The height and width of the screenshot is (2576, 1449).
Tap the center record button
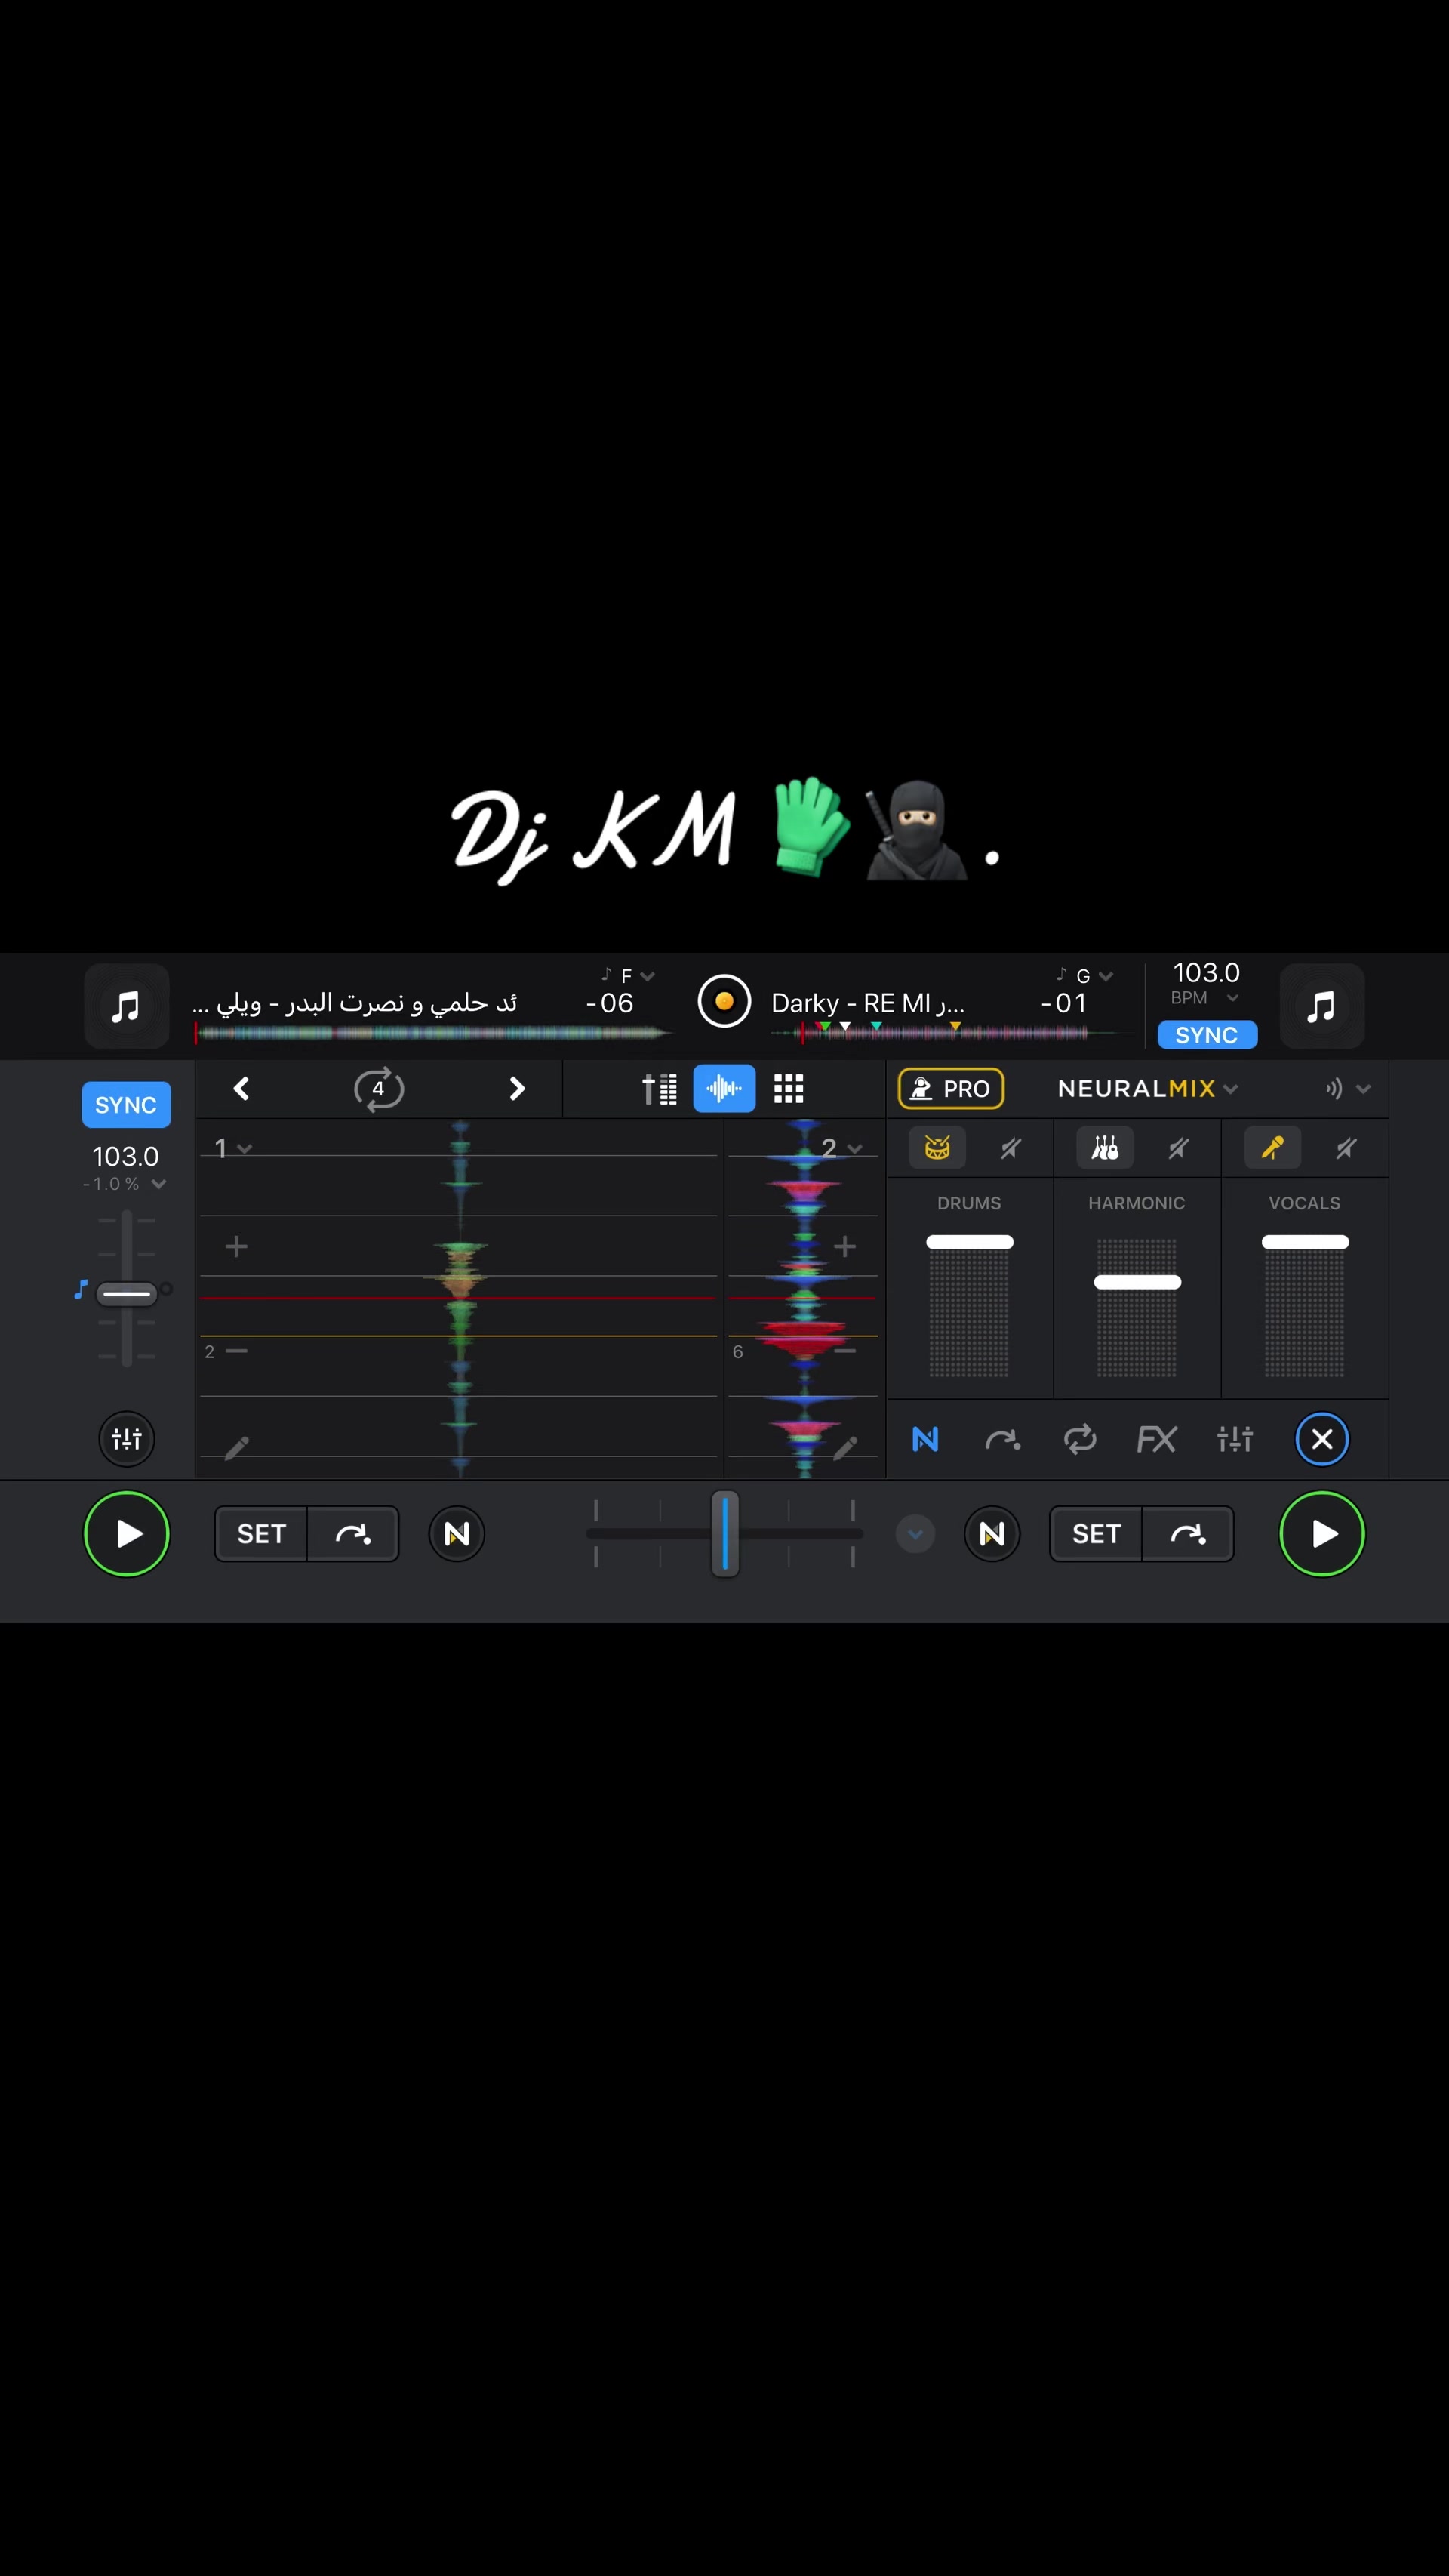[x=724, y=1001]
